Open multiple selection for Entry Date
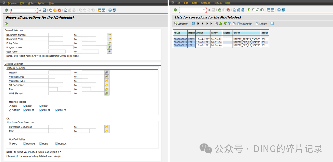Screen dimensions: 333x162 pyautogui.click(x=109, y=43)
